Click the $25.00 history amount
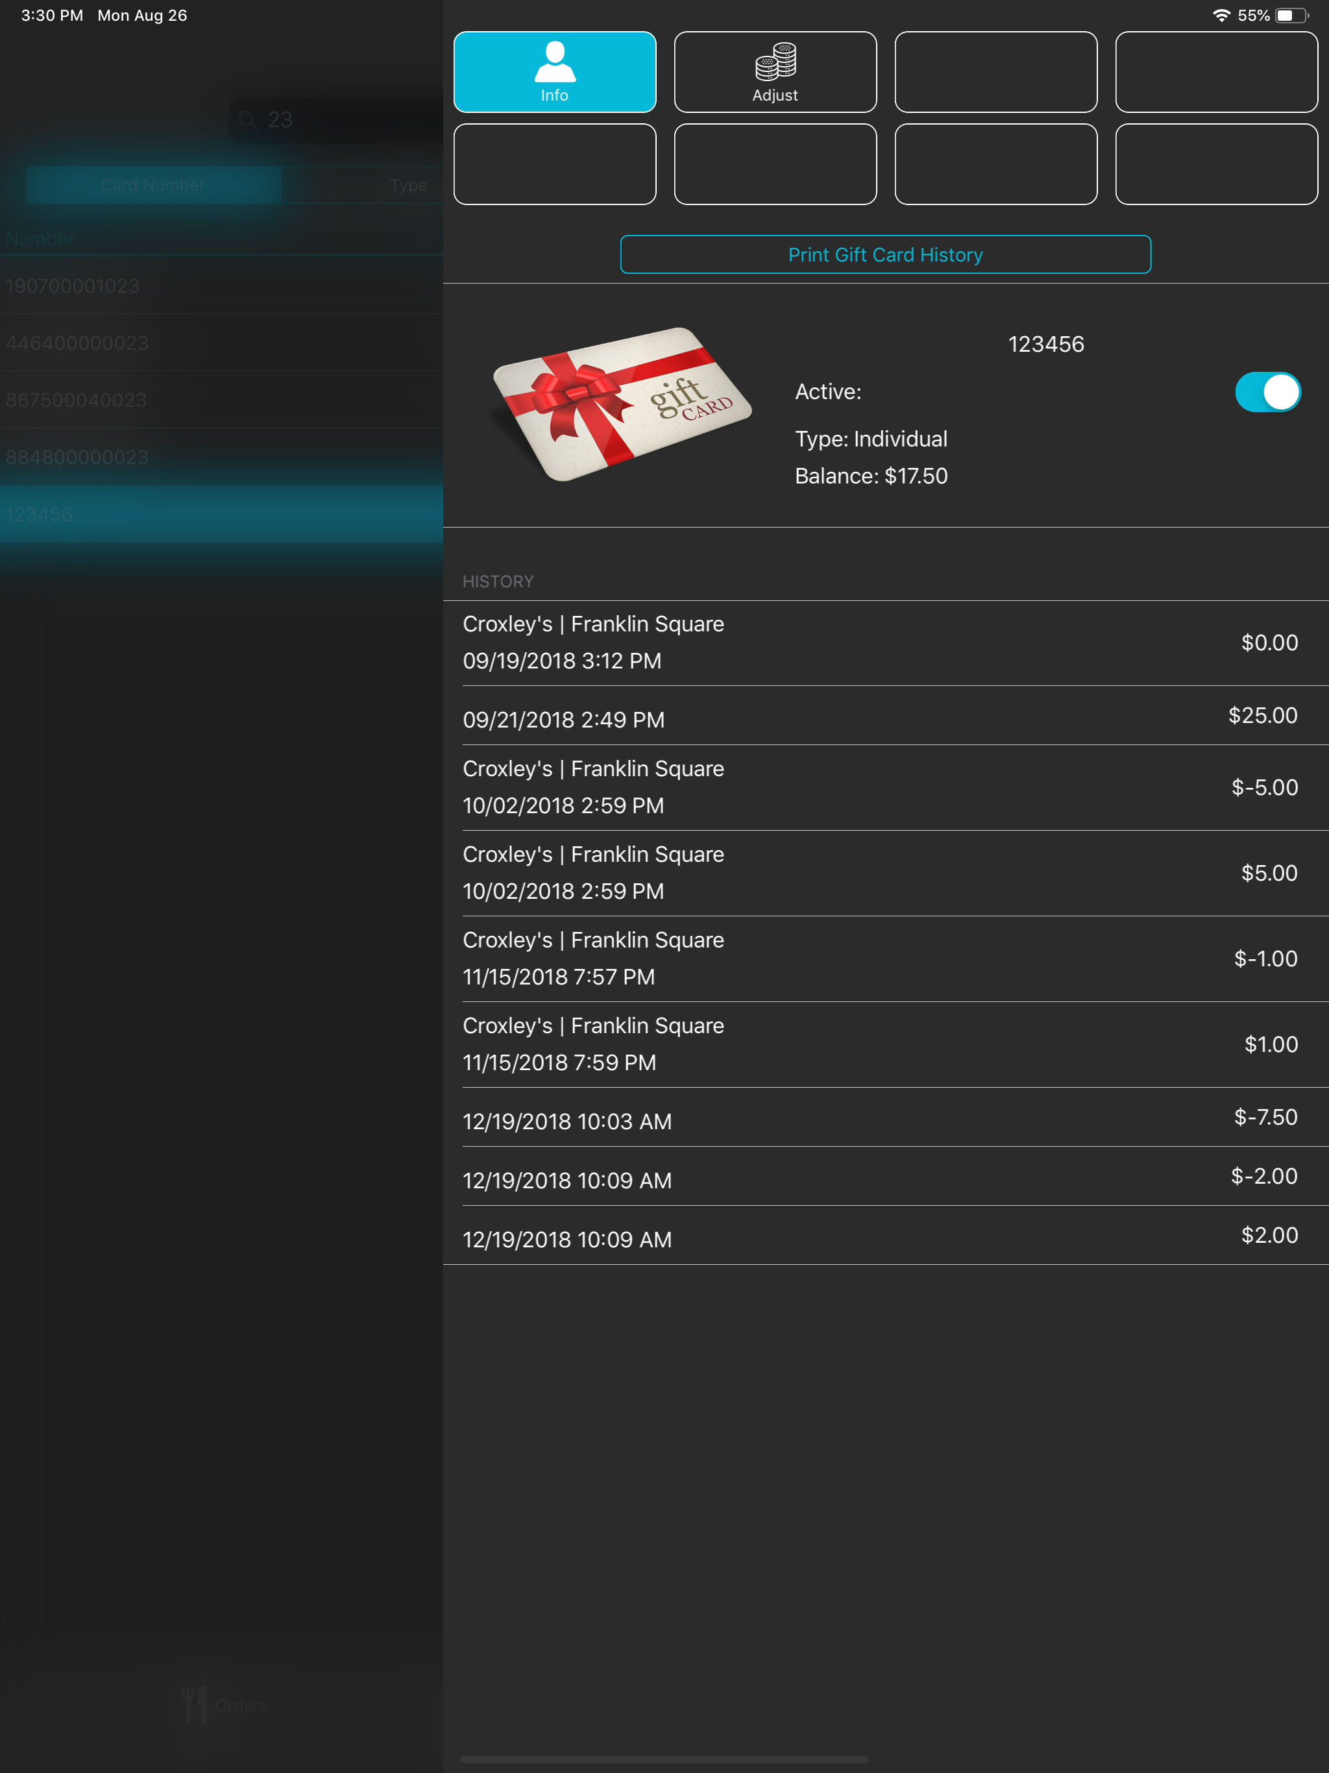This screenshot has height=1773, width=1329. tap(1263, 715)
